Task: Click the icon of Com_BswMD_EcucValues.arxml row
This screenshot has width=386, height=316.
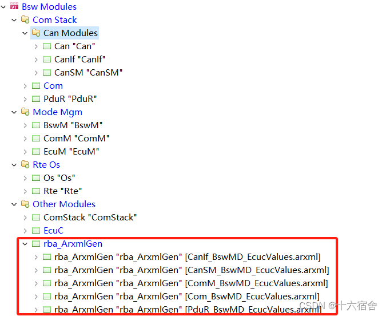Action: pos(47,297)
